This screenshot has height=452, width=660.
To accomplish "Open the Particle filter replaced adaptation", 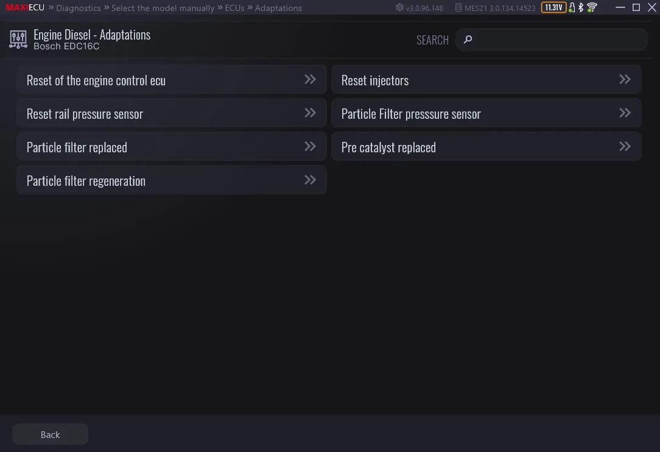I will pos(171,146).
